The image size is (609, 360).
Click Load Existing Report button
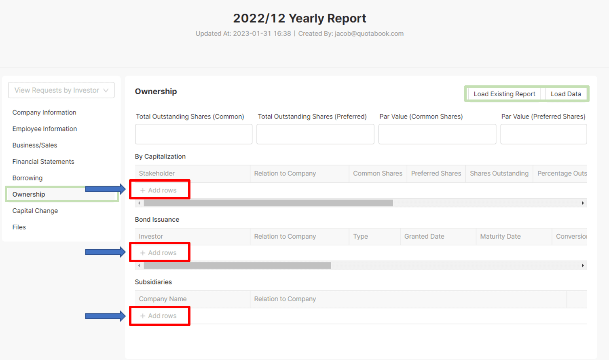click(x=504, y=94)
